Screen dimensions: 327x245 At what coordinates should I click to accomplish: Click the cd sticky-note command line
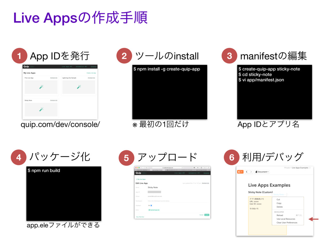click(255, 74)
